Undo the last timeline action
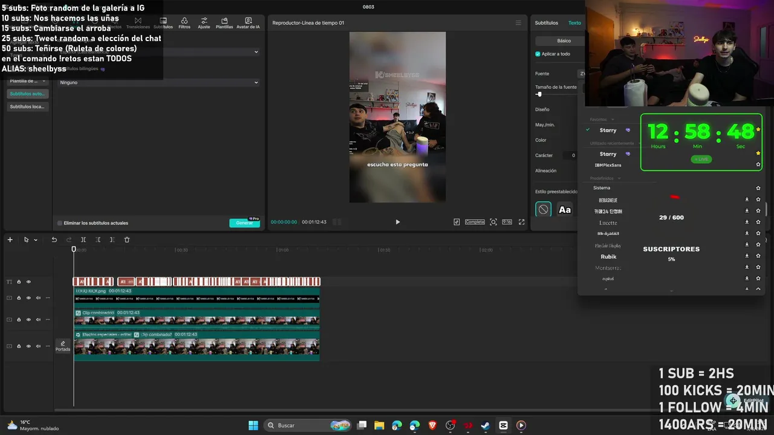 point(54,240)
